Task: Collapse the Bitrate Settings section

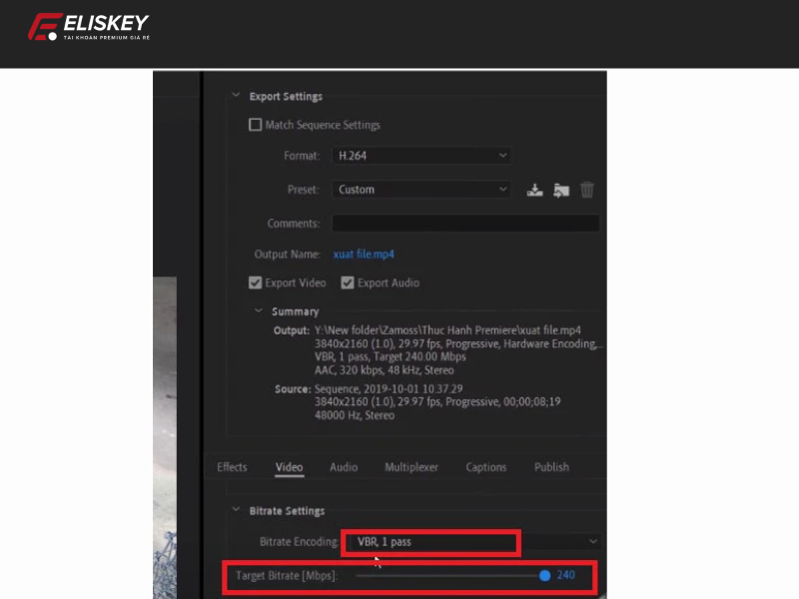Action: pos(235,510)
